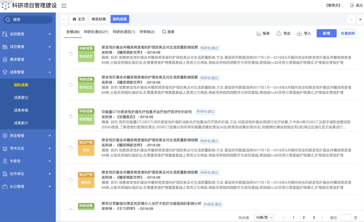Expand the 合同管理 menu chevron

tap(50, 34)
